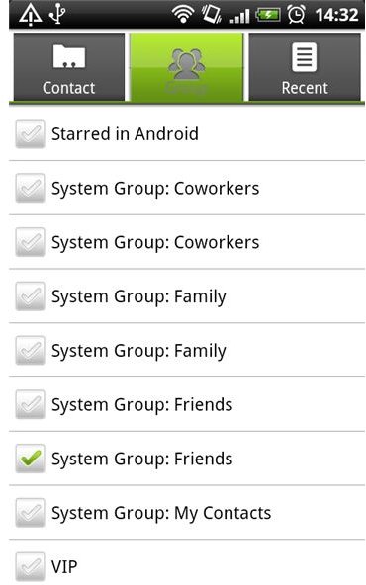Viewport: 366px width, 585px height.
Task: Tap the Starred in Android label text
Action: click(125, 134)
